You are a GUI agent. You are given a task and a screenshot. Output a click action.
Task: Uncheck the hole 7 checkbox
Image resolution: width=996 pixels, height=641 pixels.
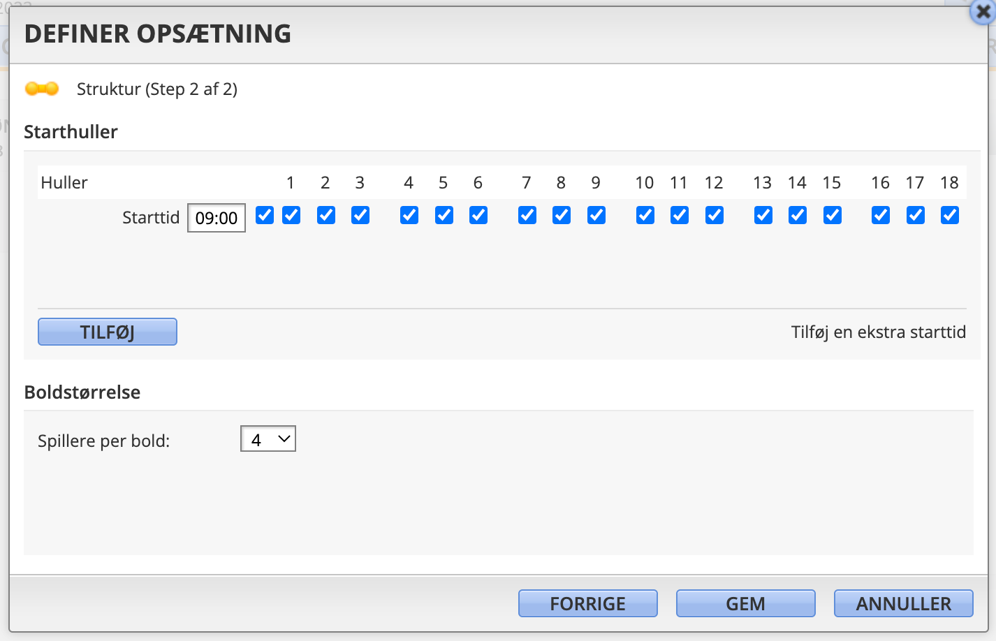click(527, 215)
